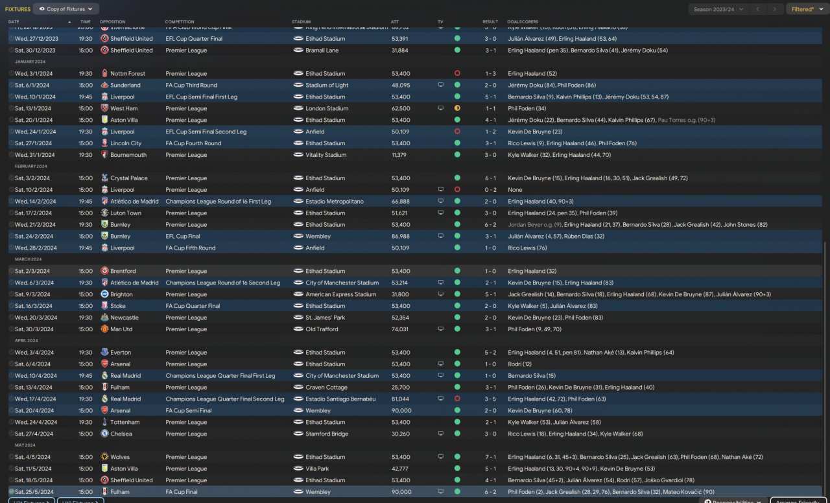Expand the Filtered options dropdown
Viewport: 830px width, 503px height.
coord(807,9)
